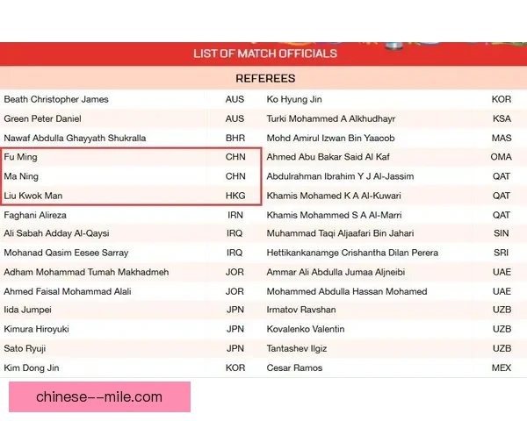
Task: Click the 'HKG' country code
Action: (235, 196)
